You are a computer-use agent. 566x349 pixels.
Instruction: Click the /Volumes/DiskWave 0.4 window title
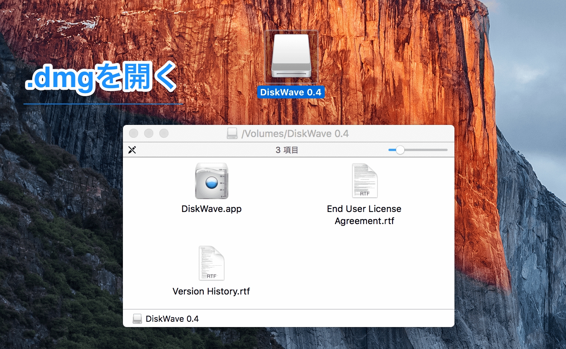295,134
